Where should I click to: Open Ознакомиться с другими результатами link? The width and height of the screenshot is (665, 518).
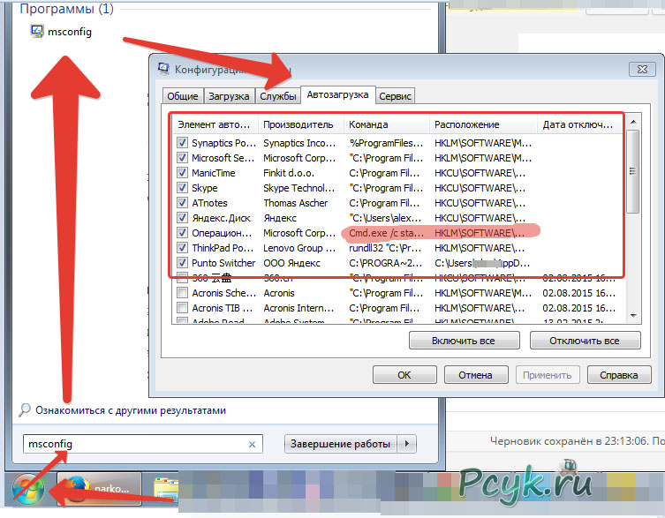131,410
